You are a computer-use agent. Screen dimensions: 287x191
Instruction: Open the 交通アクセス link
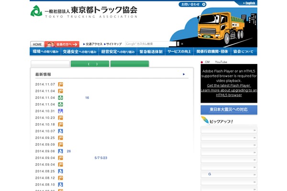pyautogui.click(x=93, y=44)
